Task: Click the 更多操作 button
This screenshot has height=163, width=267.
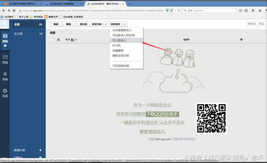Action: [x=116, y=24]
